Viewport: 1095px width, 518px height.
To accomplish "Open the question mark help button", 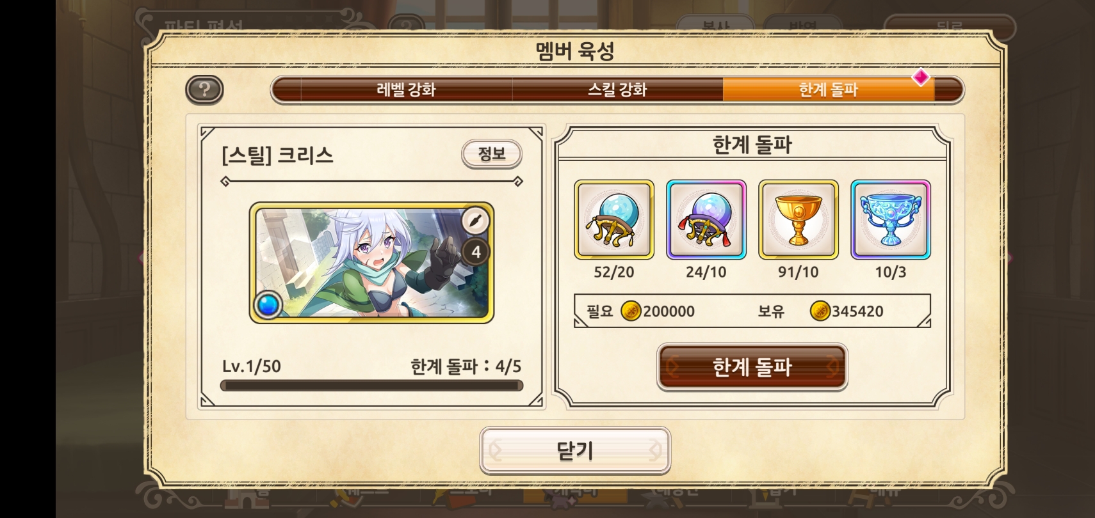I will tap(204, 90).
